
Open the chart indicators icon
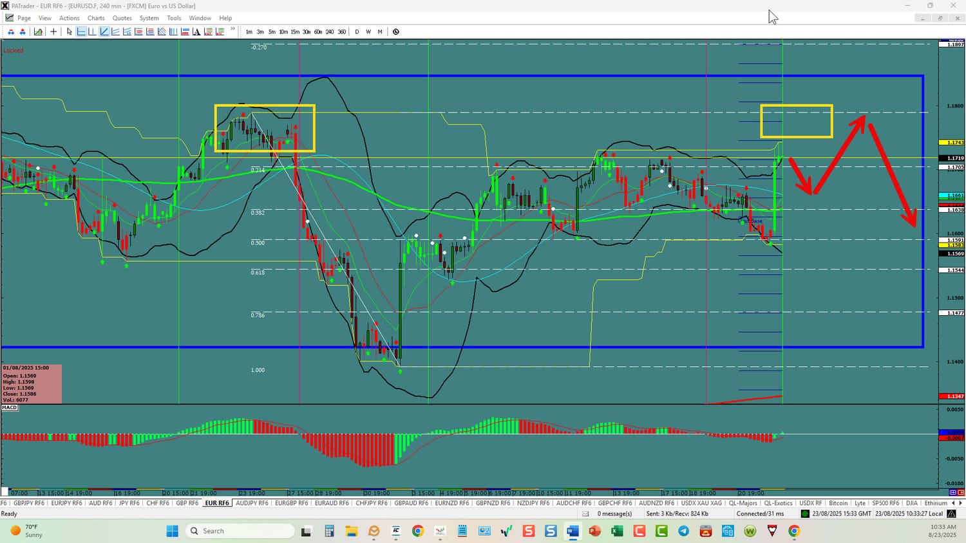pyautogui.click(x=39, y=32)
